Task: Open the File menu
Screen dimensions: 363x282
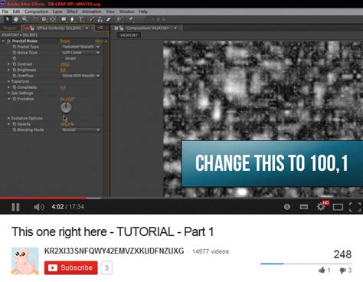Action: pyautogui.click(x=5, y=11)
